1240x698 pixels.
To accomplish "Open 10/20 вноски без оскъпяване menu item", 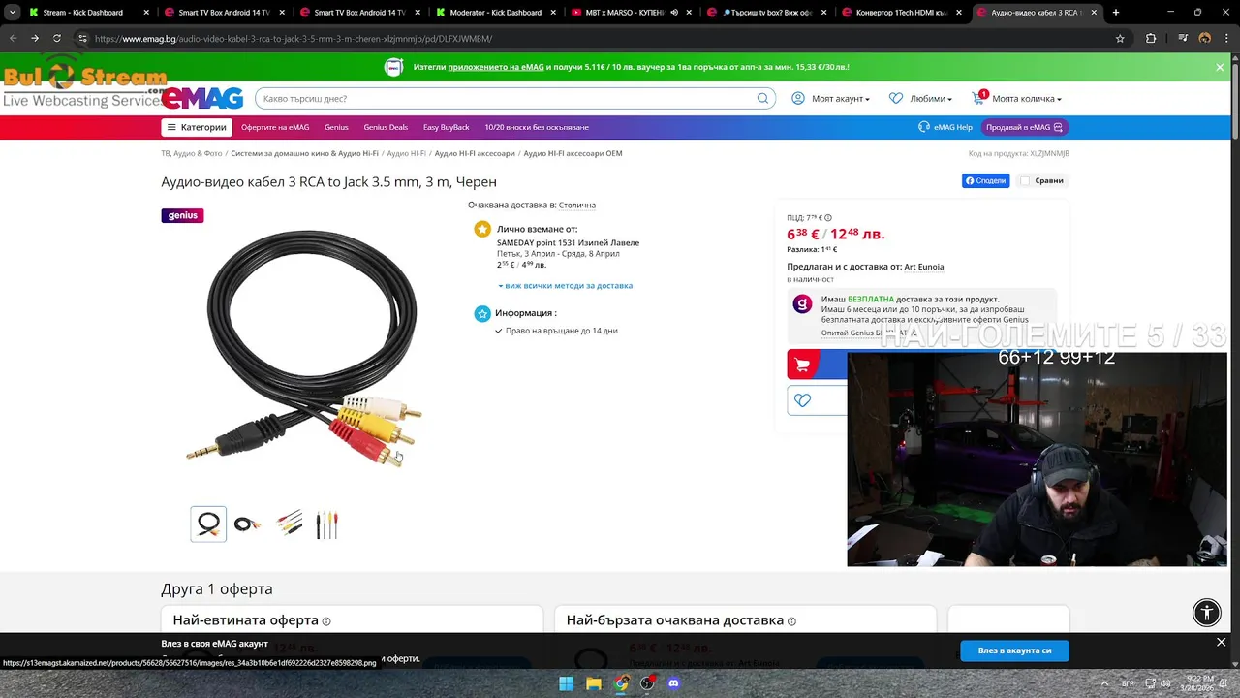I will tap(537, 127).
